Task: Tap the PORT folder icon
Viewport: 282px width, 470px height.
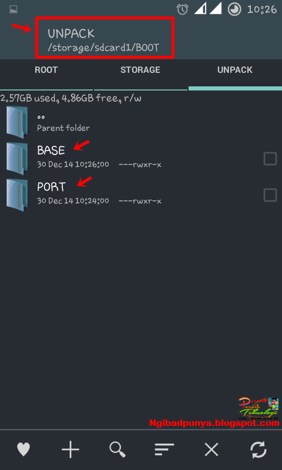Action: click(x=17, y=195)
